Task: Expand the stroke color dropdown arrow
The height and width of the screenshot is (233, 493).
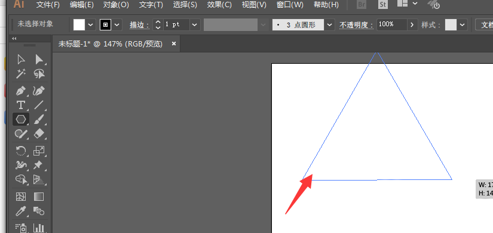Action: [117, 25]
